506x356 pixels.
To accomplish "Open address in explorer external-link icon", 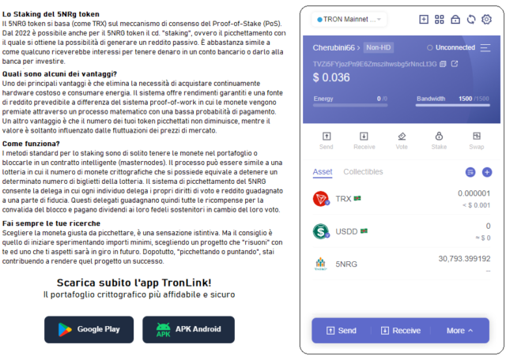I will coord(455,64).
